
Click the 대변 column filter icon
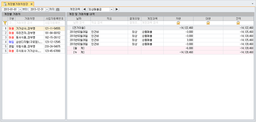(x=208, y=23)
